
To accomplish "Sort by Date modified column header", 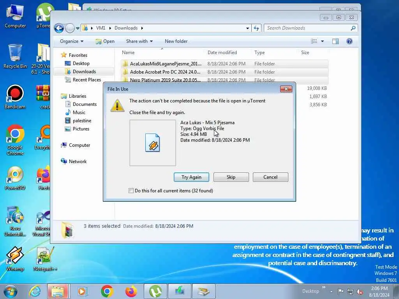I will pos(228,53).
